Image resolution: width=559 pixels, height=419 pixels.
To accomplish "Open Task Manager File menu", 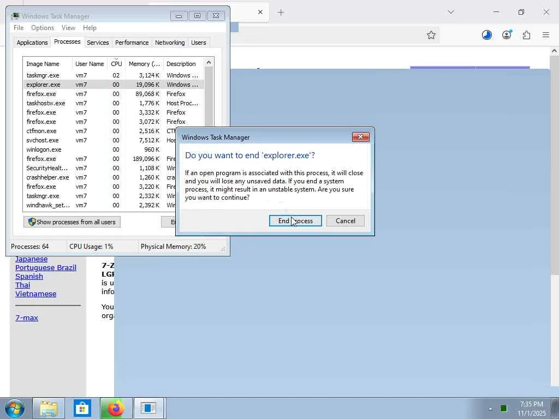I will pyautogui.click(x=19, y=28).
